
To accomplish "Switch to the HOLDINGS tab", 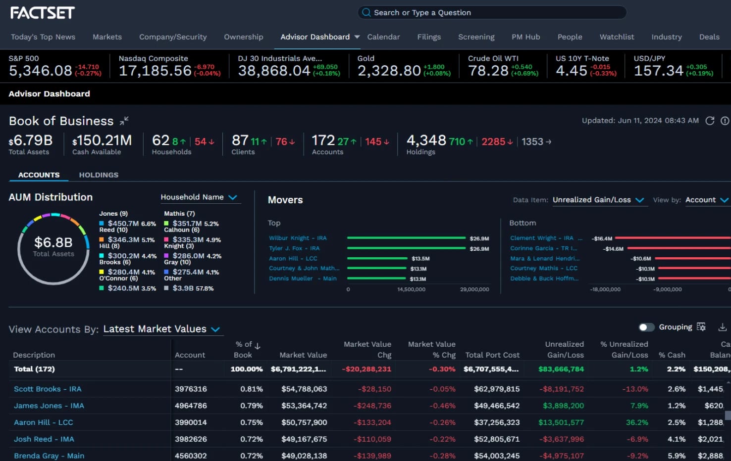I will pyautogui.click(x=99, y=175).
